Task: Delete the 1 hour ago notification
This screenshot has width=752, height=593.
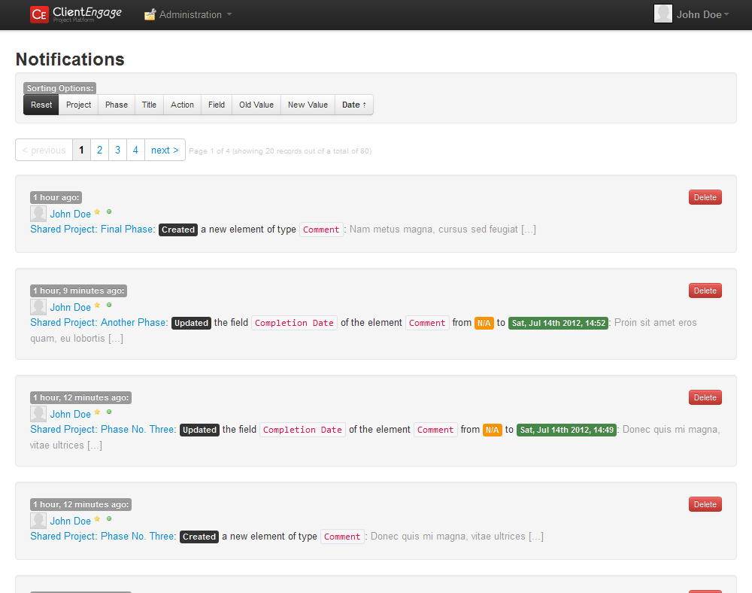Action: pos(705,197)
